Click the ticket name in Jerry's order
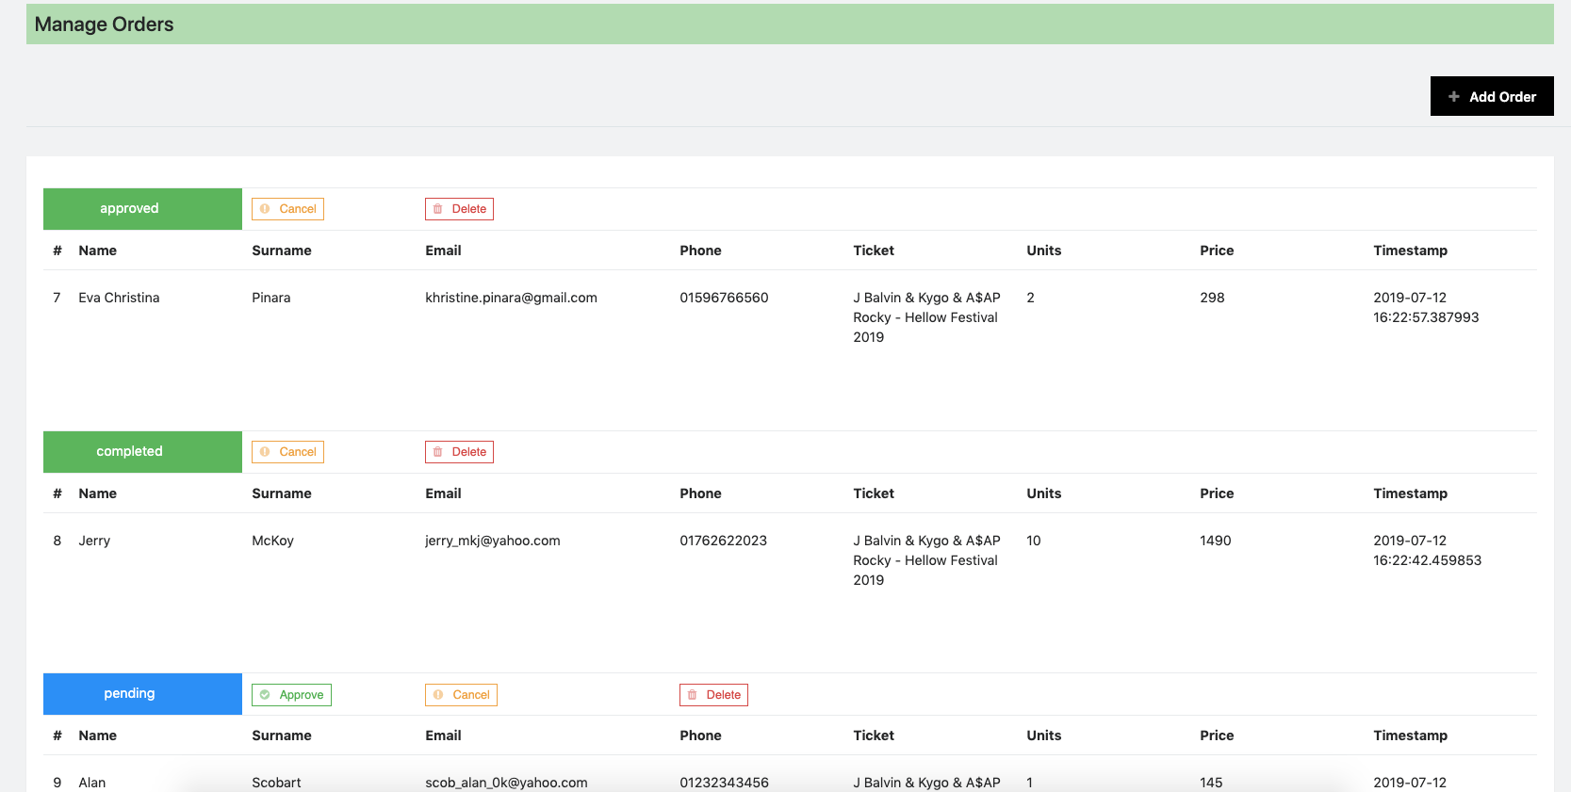 [x=926, y=560]
